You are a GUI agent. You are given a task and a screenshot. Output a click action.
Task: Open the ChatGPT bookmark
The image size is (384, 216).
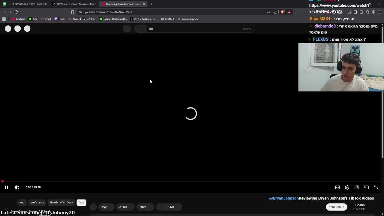tap(167, 19)
